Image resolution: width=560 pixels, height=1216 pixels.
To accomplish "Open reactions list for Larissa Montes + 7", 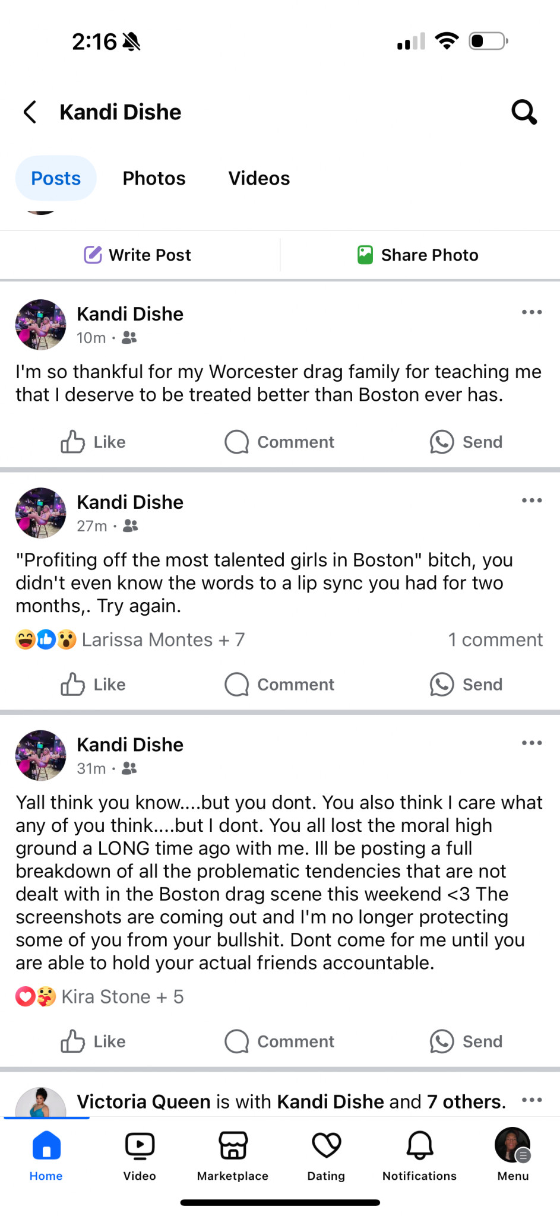I will coord(131,639).
